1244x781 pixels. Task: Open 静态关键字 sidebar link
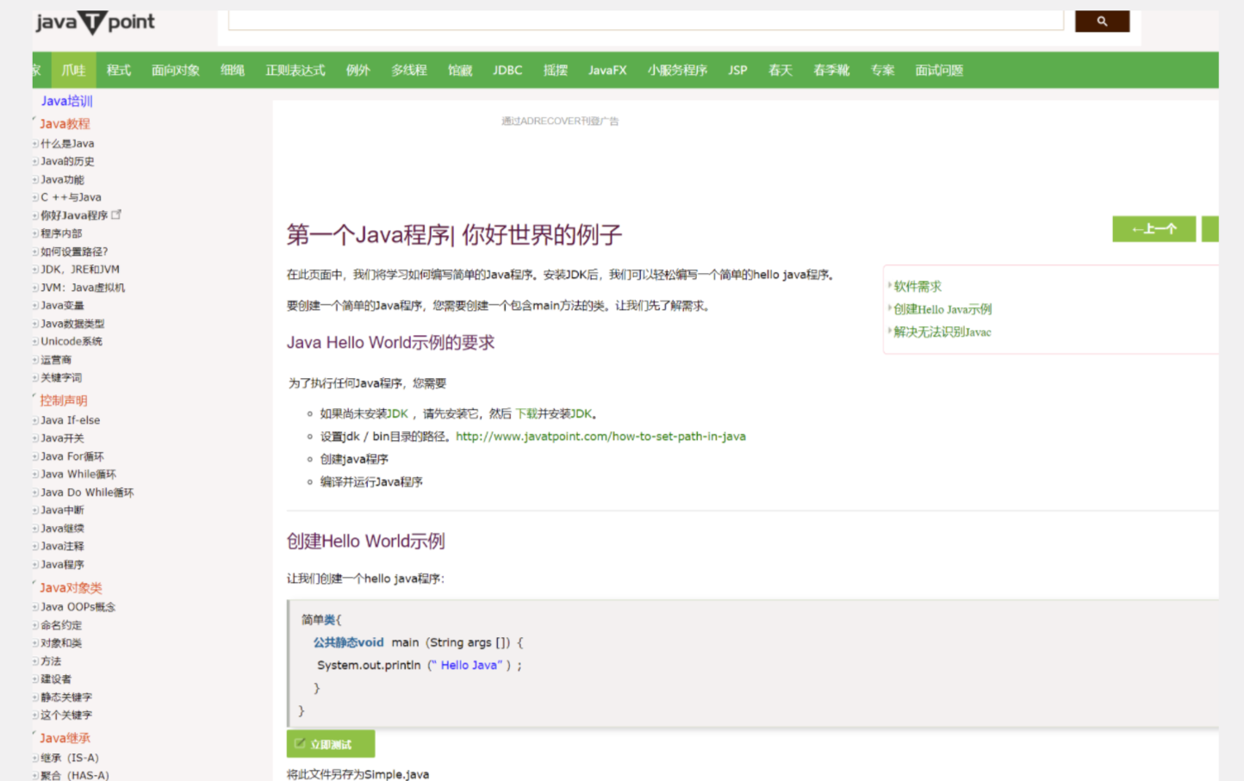(x=66, y=697)
